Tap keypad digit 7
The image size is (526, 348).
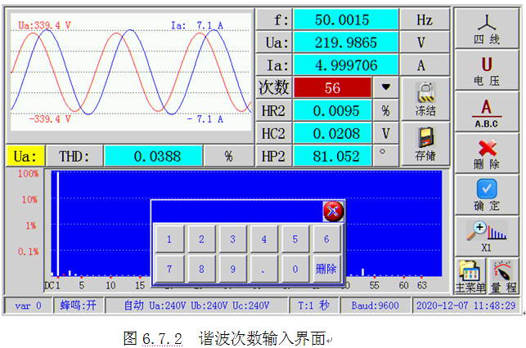pos(169,269)
